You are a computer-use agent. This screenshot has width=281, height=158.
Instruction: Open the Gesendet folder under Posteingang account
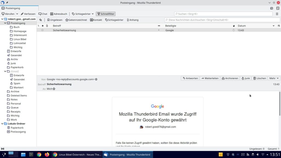coord(16,55)
